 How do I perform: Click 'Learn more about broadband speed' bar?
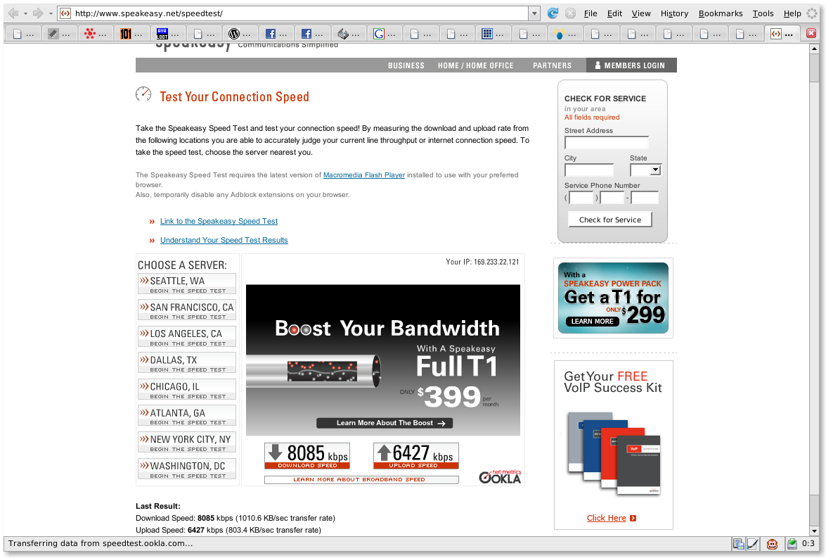pos(361,479)
